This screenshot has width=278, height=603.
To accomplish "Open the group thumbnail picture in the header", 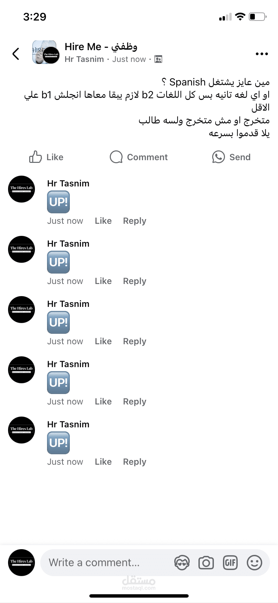I will (46, 52).
